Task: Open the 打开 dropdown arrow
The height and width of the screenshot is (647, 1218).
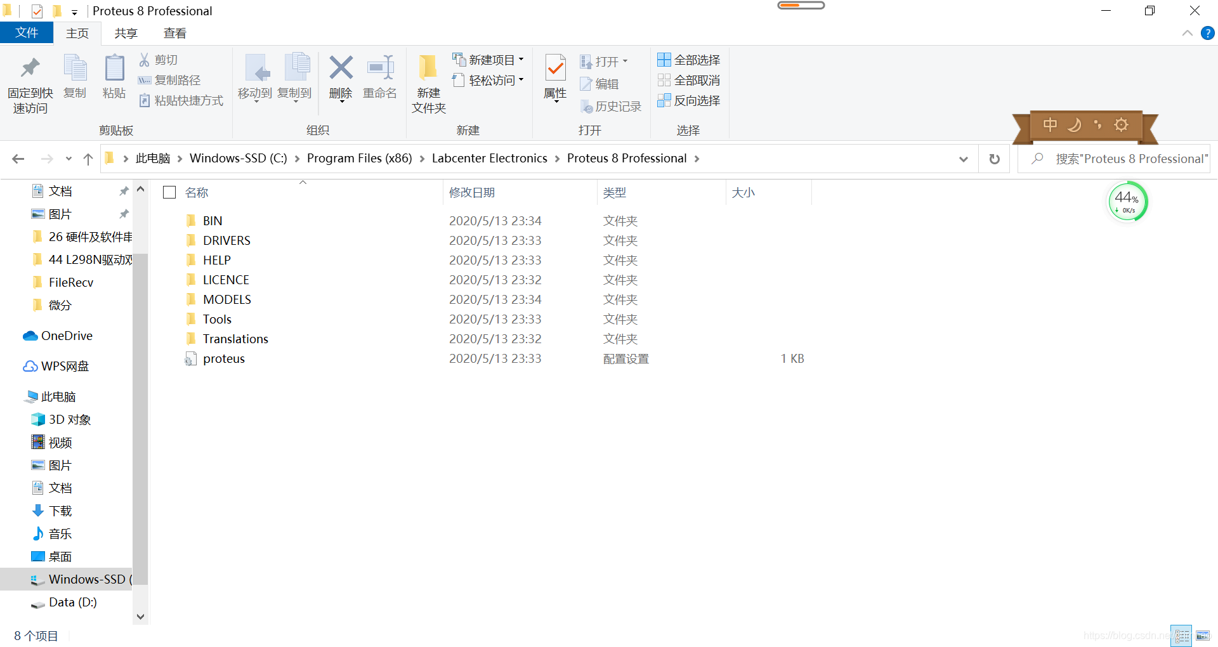Action: [625, 62]
